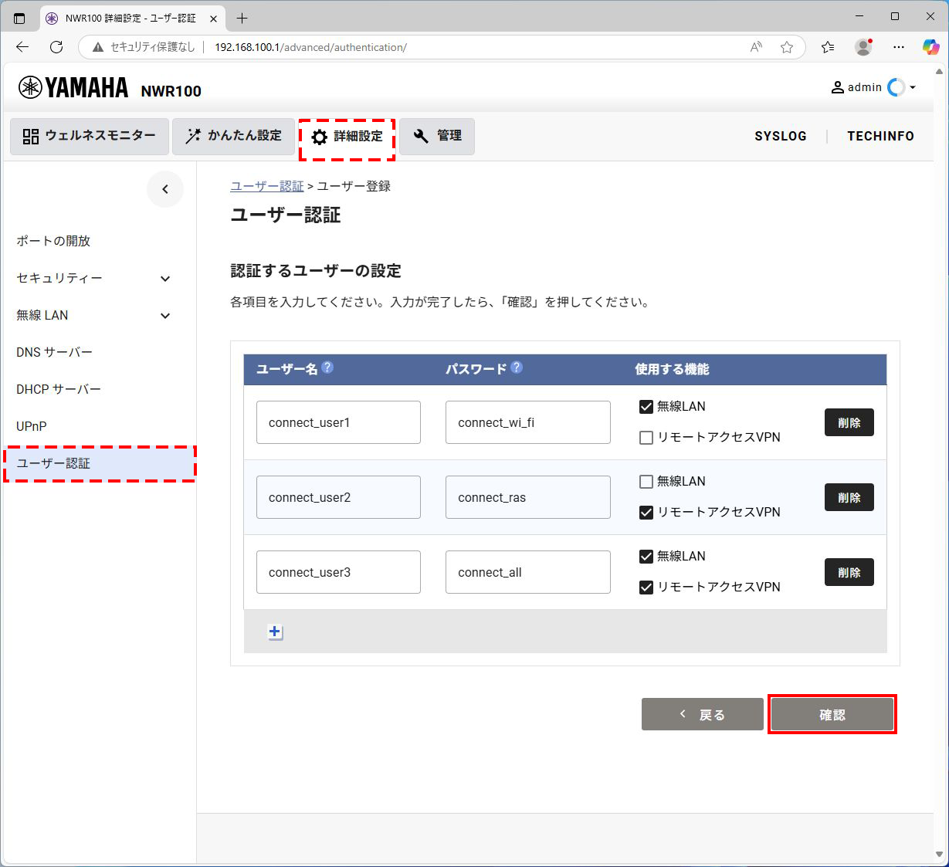Select the 管理 wrench section
This screenshot has width=949, height=867.
tap(437, 137)
